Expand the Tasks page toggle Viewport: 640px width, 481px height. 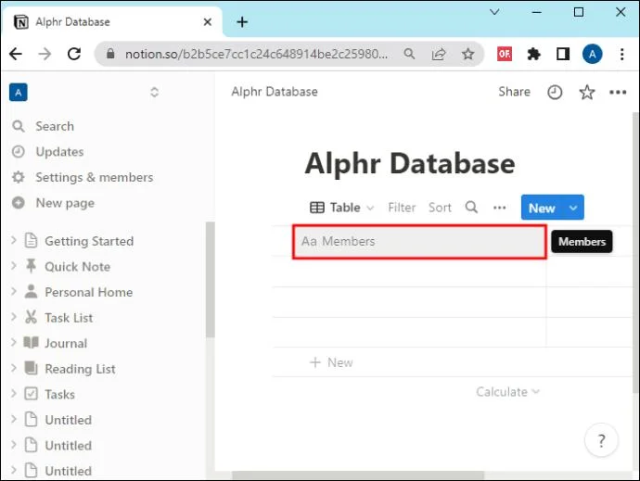pos(14,393)
